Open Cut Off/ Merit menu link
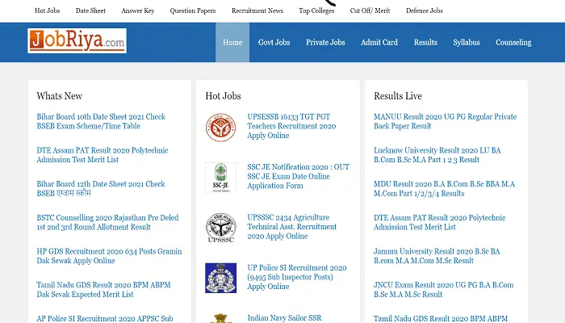 (x=370, y=10)
